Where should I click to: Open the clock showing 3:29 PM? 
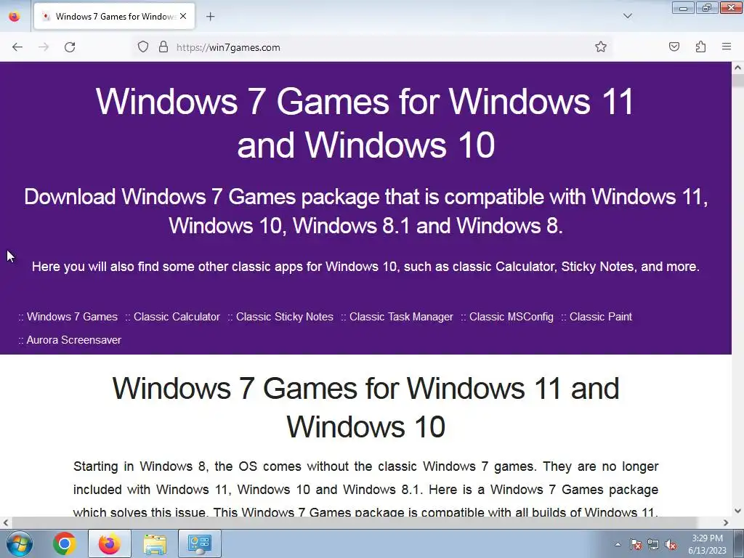point(707,544)
